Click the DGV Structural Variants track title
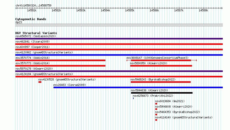230x130 pixels. pos(36,33)
